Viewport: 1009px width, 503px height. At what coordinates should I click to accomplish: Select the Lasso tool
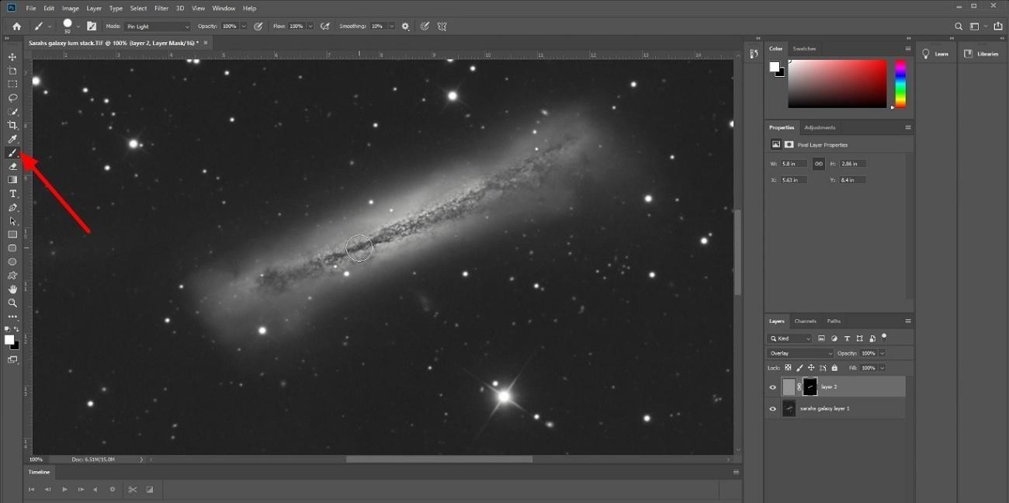[x=12, y=98]
